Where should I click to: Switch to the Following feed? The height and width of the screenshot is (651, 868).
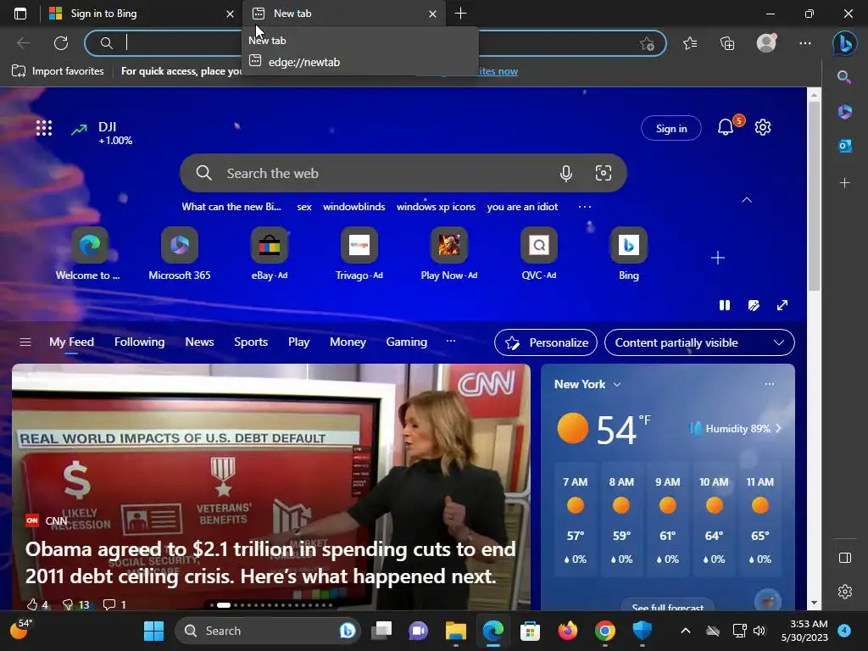pos(140,342)
